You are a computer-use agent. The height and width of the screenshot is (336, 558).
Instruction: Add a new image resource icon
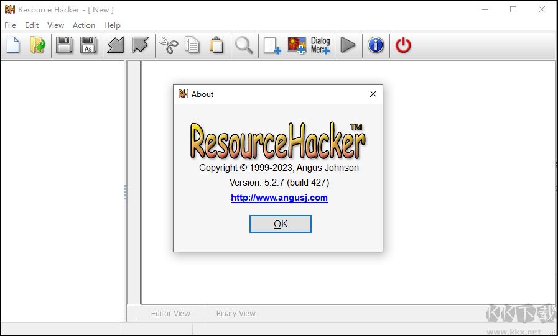click(297, 45)
